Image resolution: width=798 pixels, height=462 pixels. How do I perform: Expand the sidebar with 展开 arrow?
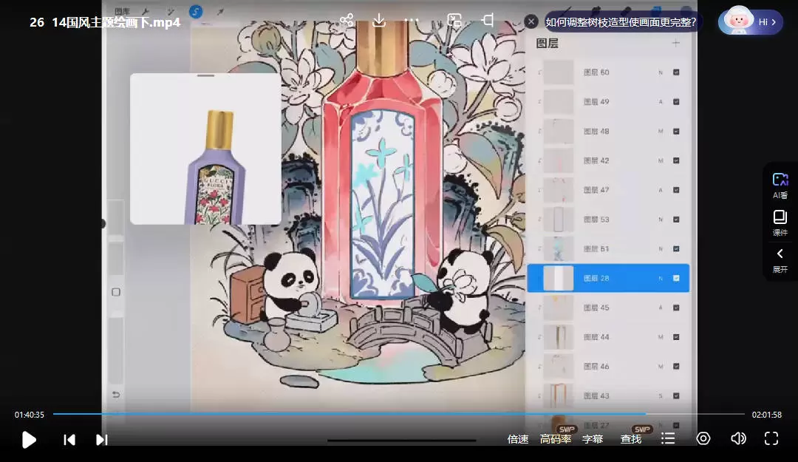780,259
